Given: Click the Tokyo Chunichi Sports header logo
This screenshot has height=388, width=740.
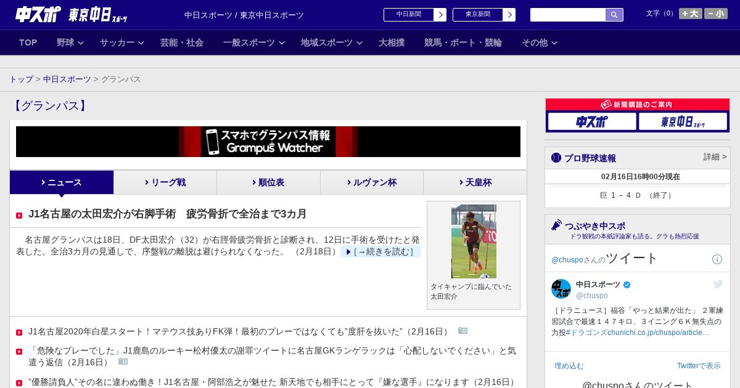Looking at the screenshot, I should [98, 15].
